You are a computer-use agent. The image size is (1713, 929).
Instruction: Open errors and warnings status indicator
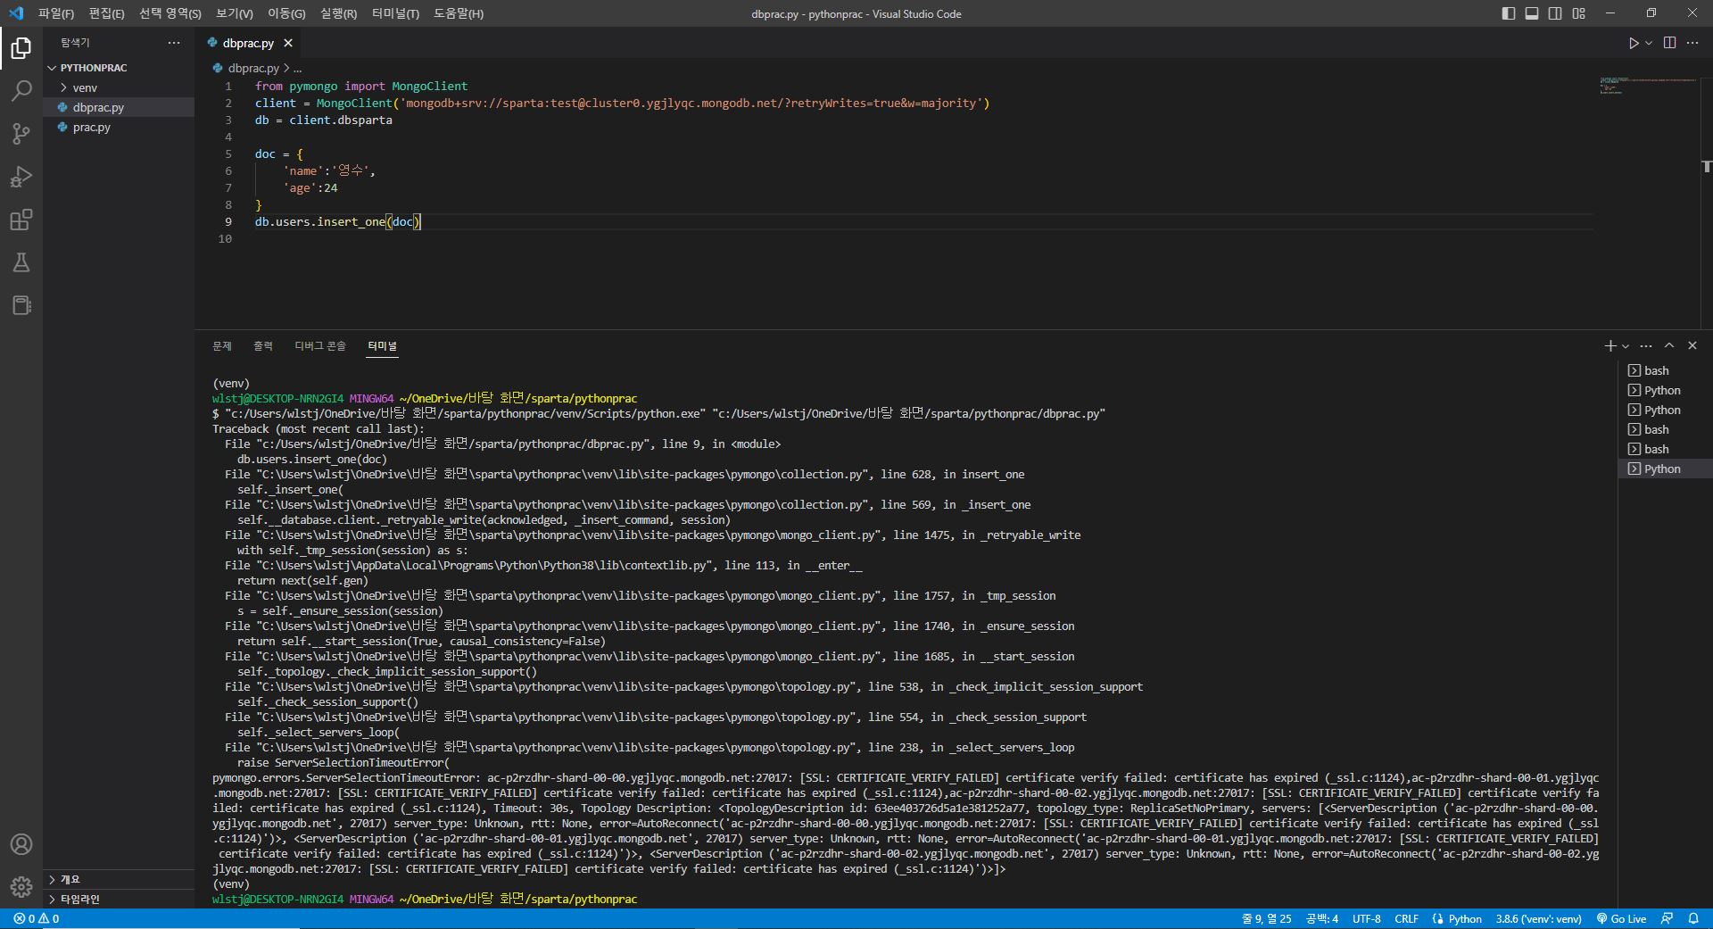37,918
